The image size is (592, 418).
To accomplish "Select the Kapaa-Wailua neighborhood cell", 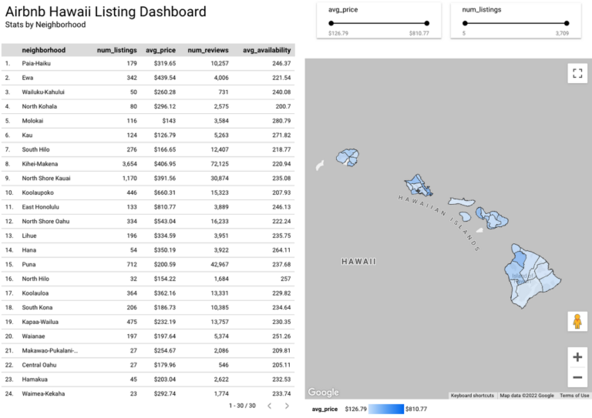I will [x=40, y=322].
